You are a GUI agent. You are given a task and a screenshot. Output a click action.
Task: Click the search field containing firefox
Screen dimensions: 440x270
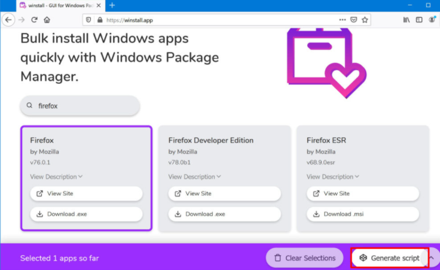[80, 106]
